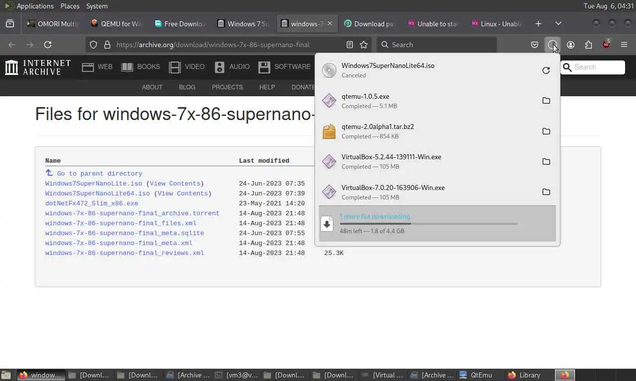
Task: Toggle Reader View icon in address bar
Action: (x=350, y=45)
